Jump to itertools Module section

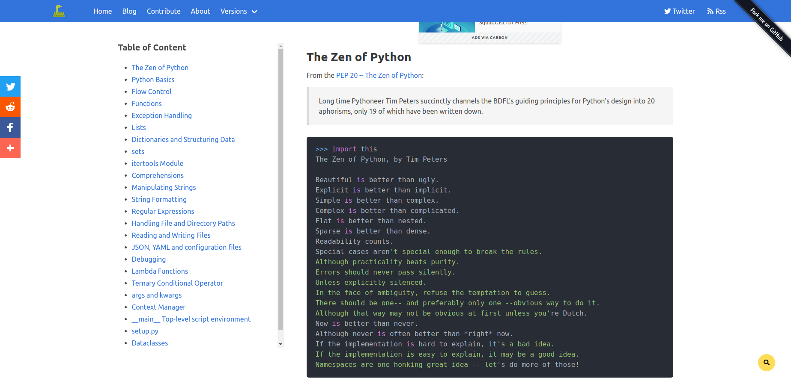point(157,163)
